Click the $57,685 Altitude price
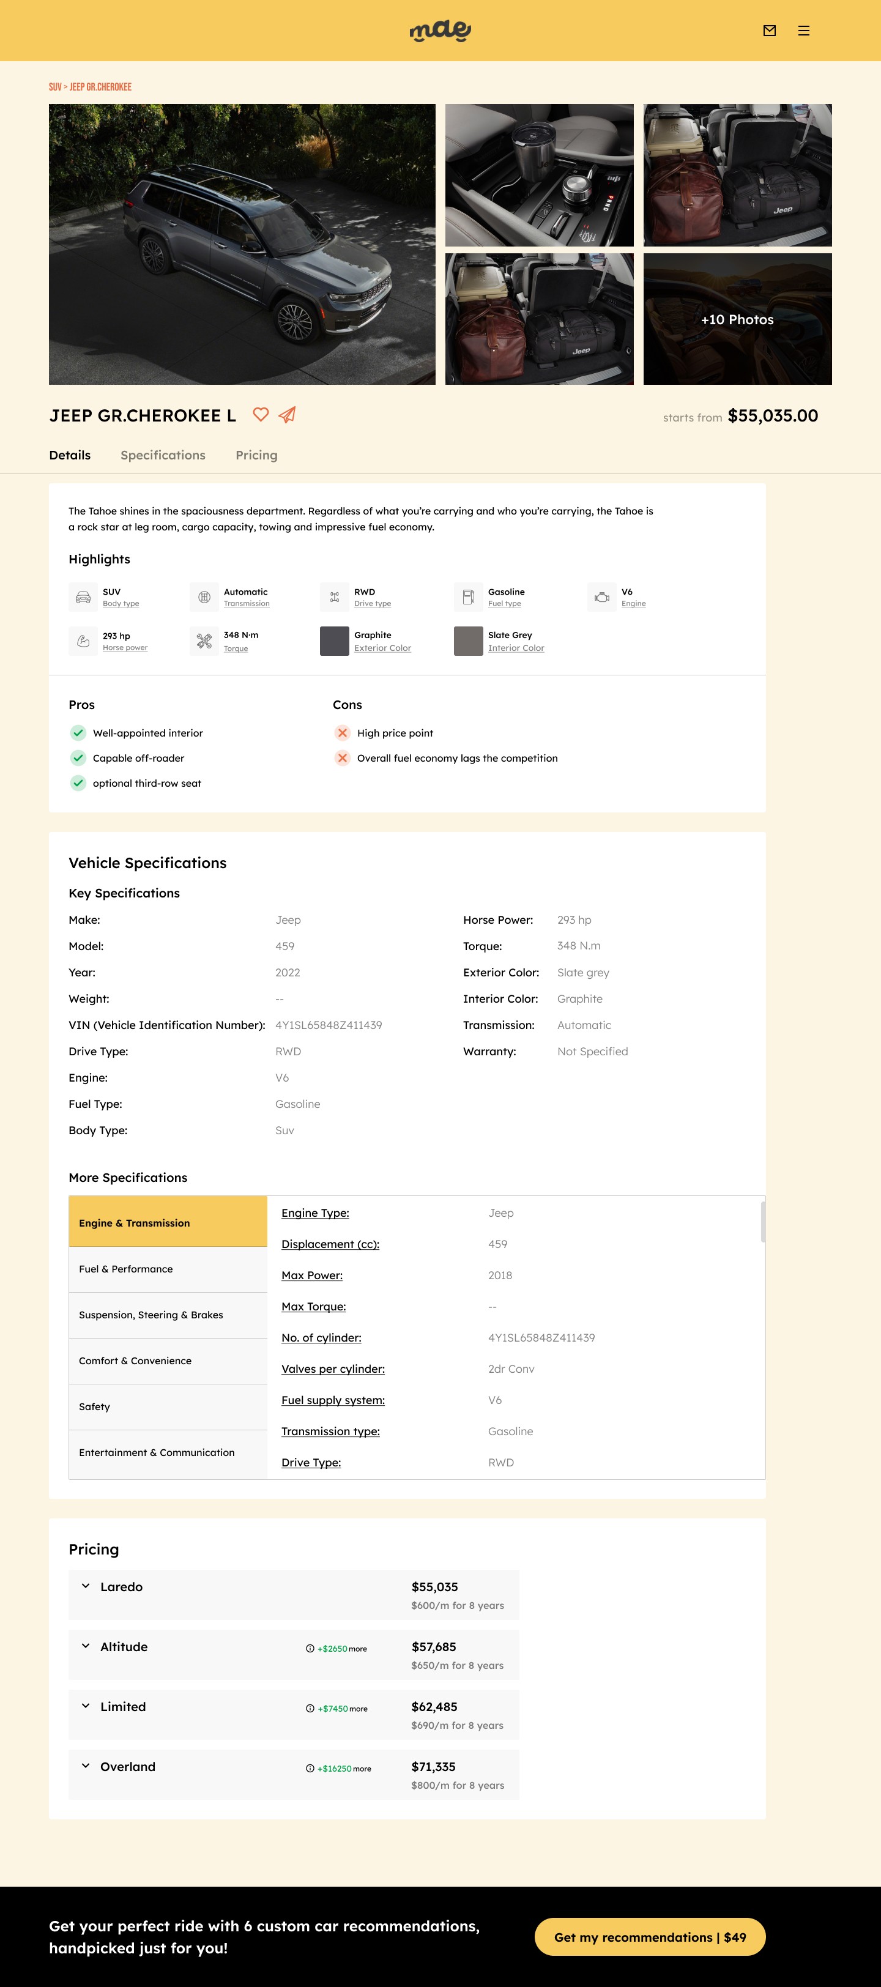This screenshot has height=1987, width=881. tap(434, 1647)
